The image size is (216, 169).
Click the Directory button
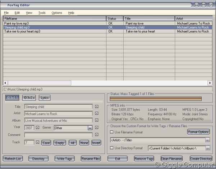(x=39, y=159)
